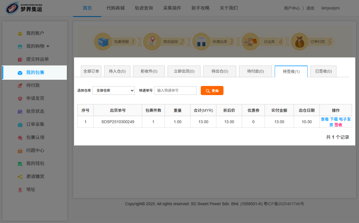Click 退出 to log out
Viewport: 359px width, 223px height.
pos(310,8)
